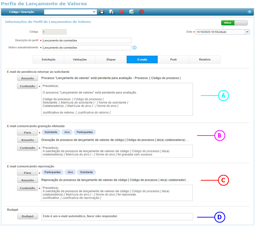Click the 'E-mail comunicando gravação efetuada' heading
The image size is (255, 226).
(36, 126)
